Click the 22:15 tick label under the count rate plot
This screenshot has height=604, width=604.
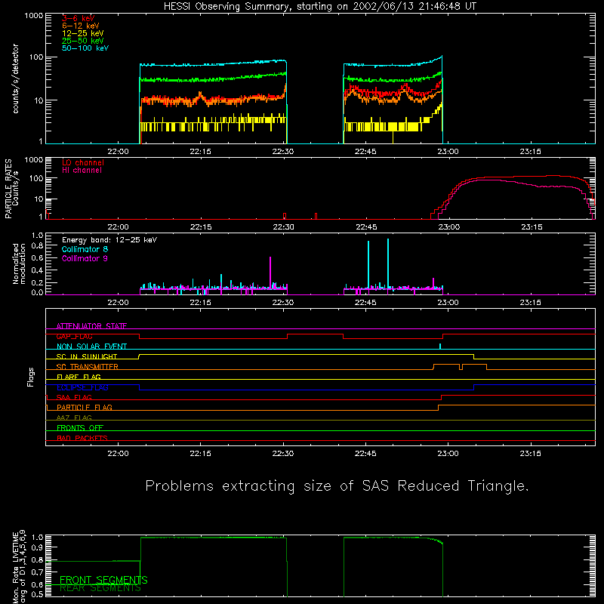coord(200,152)
